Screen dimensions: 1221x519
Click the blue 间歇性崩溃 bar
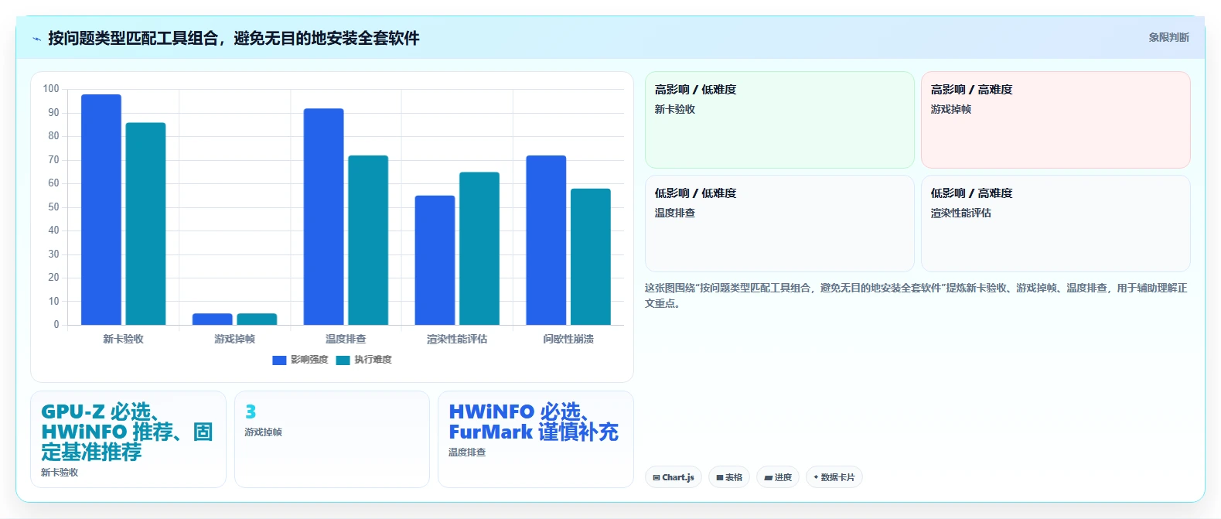(546, 240)
